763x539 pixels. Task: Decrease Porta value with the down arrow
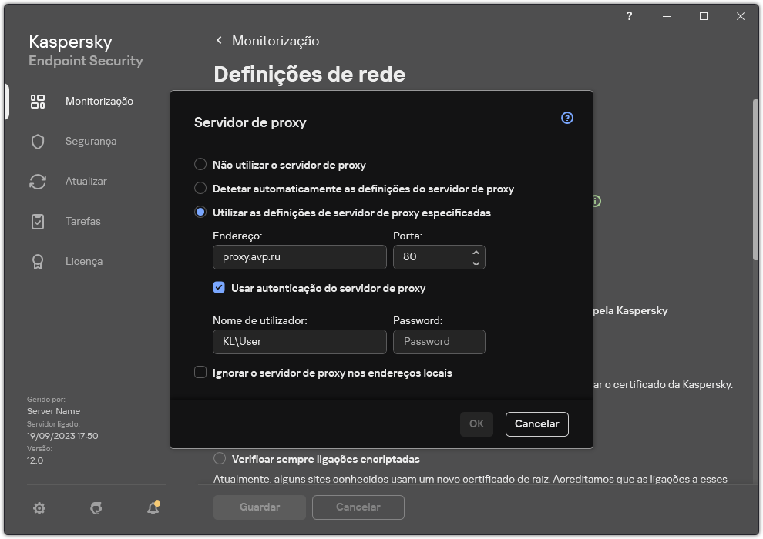[x=476, y=262]
